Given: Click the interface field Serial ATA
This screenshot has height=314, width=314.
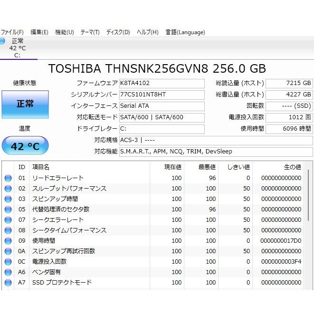Looking at the screenshot, I should pyautogui.click(x=162, y=106).
